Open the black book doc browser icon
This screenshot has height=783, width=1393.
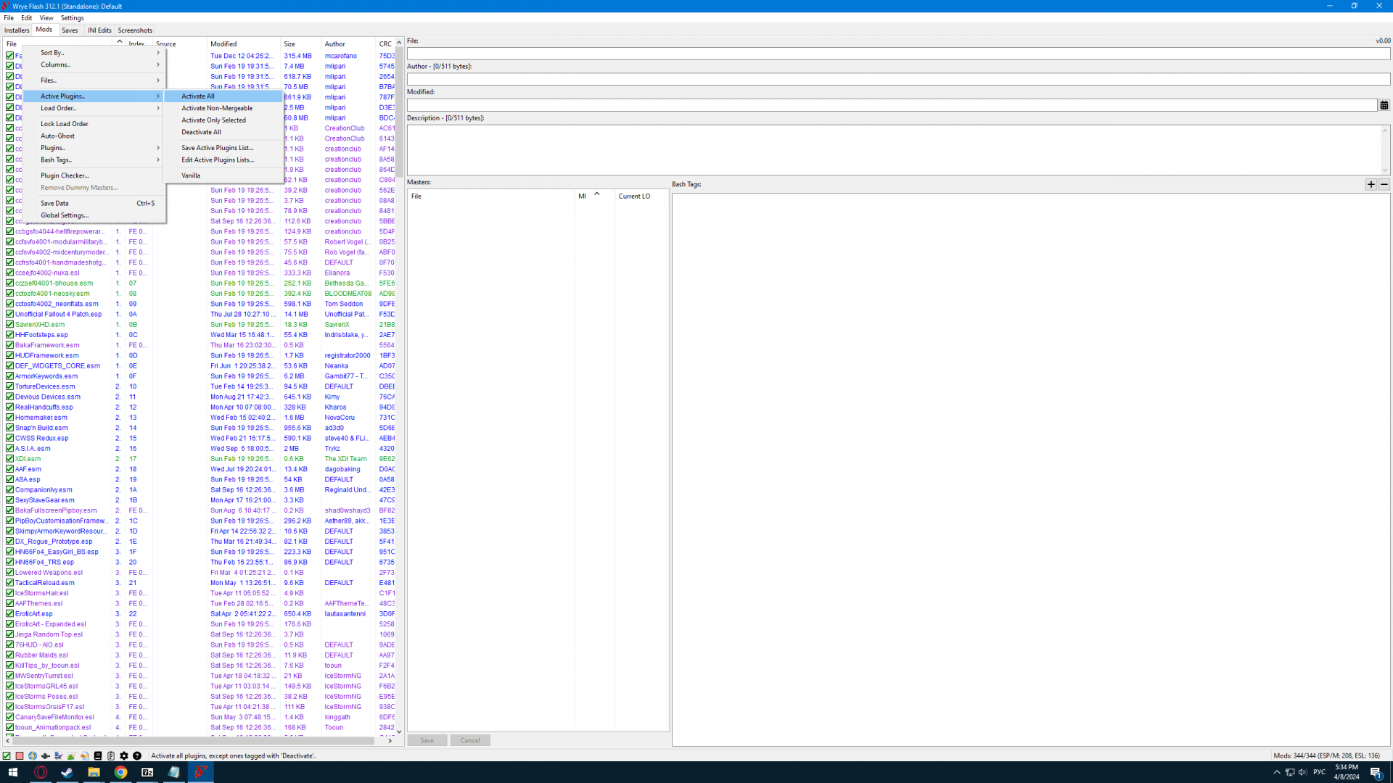(x=98, y=755)
